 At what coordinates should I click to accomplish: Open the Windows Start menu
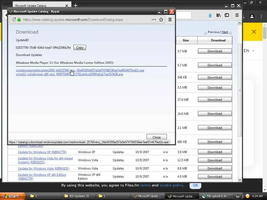point(12,196)
